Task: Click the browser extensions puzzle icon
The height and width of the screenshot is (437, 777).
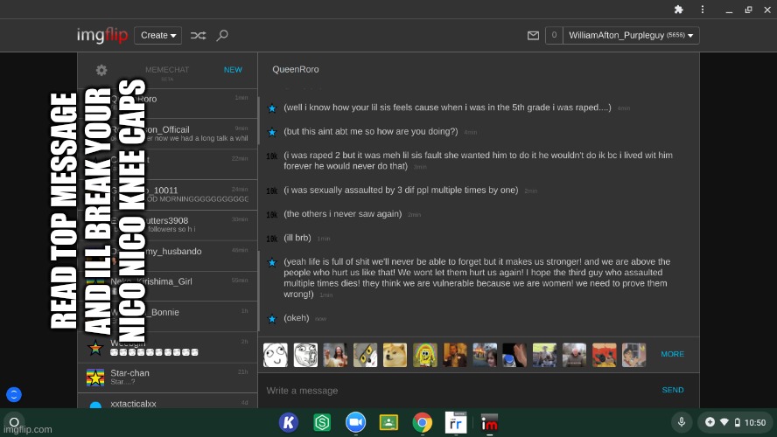Action: (678, 10)
